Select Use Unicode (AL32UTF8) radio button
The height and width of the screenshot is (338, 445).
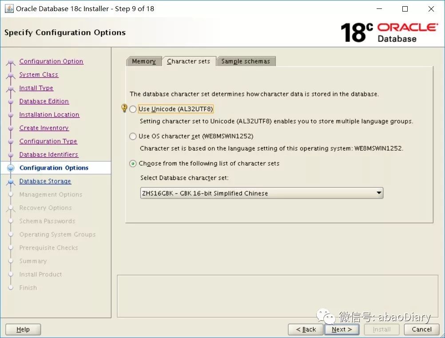pos(133,109)
